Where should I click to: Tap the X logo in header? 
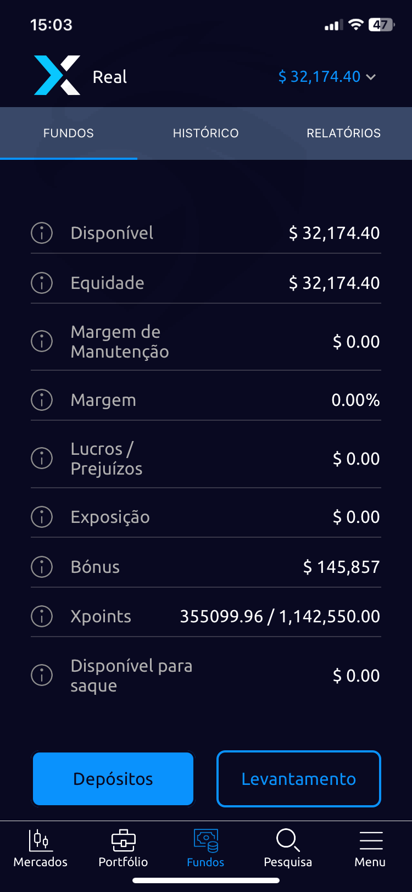point(57,75)
